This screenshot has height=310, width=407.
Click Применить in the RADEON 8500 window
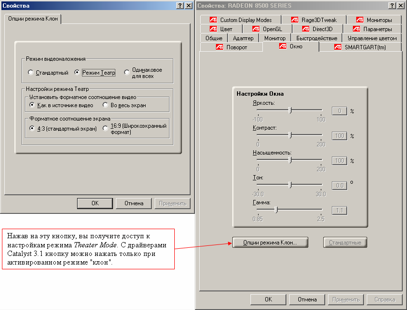point(346,299)
